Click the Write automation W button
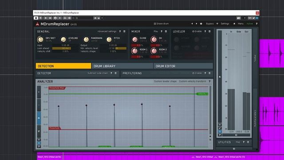 point(50,18)
